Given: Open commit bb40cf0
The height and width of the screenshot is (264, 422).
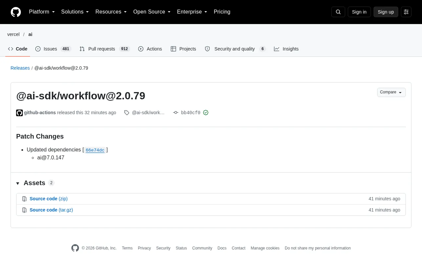Looking at the screenshot, I should 191,113.
